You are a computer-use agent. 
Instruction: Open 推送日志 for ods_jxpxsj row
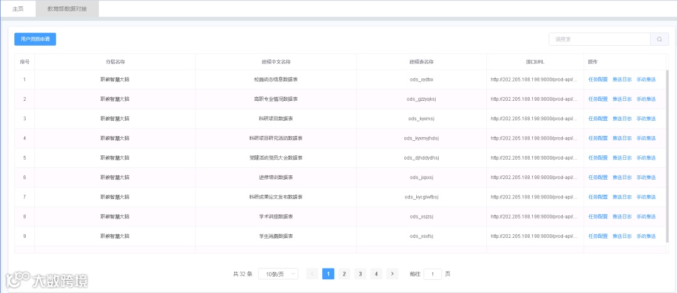click(x=622, y=177)
